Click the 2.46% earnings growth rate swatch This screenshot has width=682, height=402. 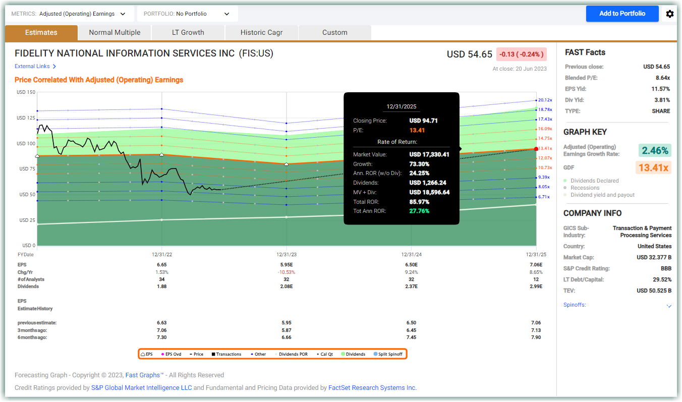point(655,150)
